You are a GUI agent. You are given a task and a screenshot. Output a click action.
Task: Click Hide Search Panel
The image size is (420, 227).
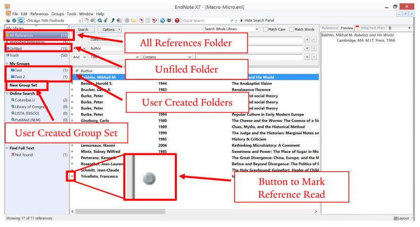(x=257, y=20)
